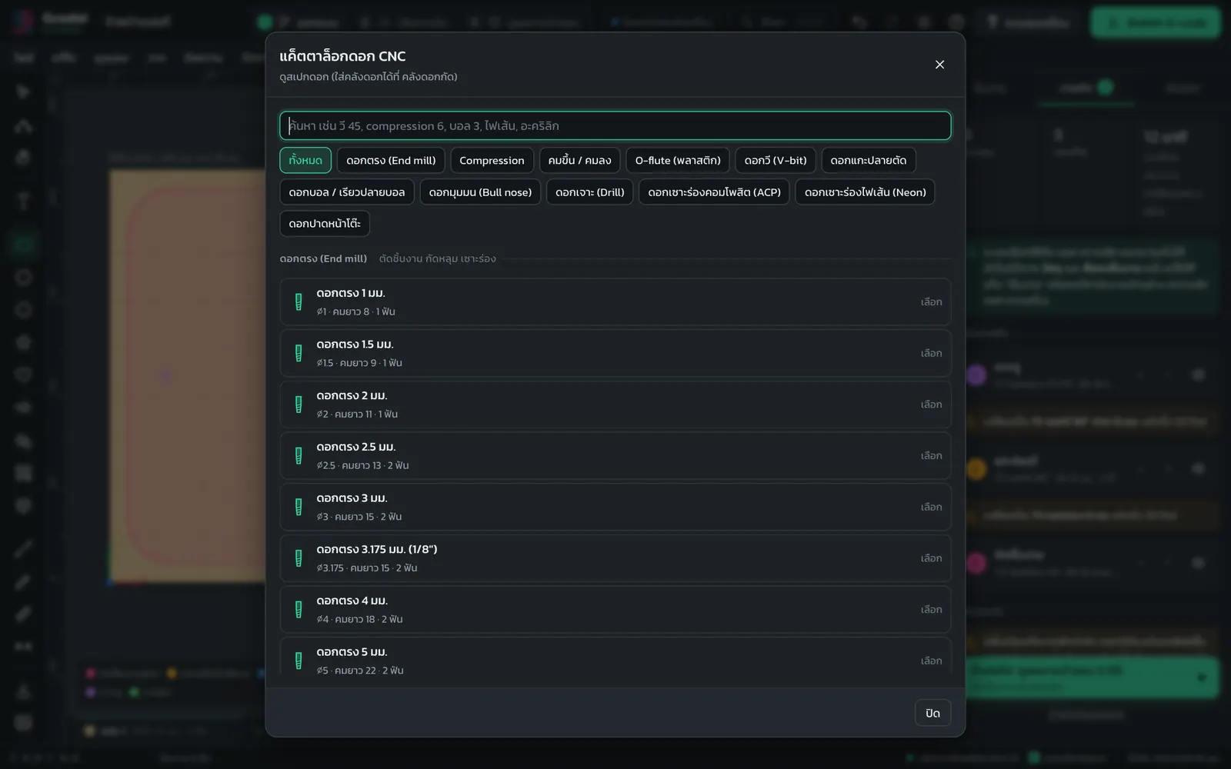Filter by ดอกบอล / เรียวปลายบอล chip
Viewport: 1231px width, 769px height.
(347, 192)
